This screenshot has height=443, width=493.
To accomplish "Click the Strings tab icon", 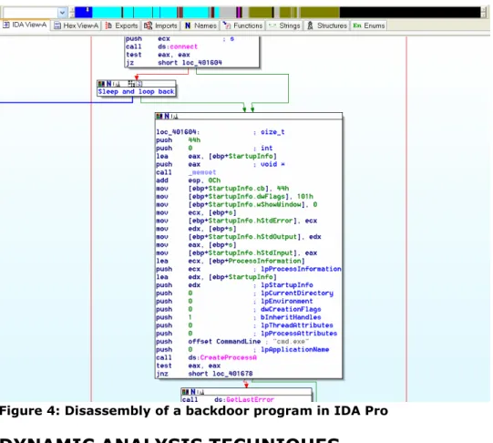I will tap(272, 26).
